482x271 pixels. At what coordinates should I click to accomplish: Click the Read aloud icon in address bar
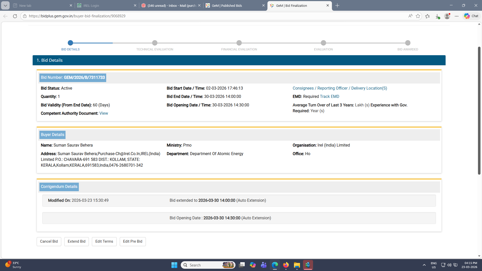(410, 16)
